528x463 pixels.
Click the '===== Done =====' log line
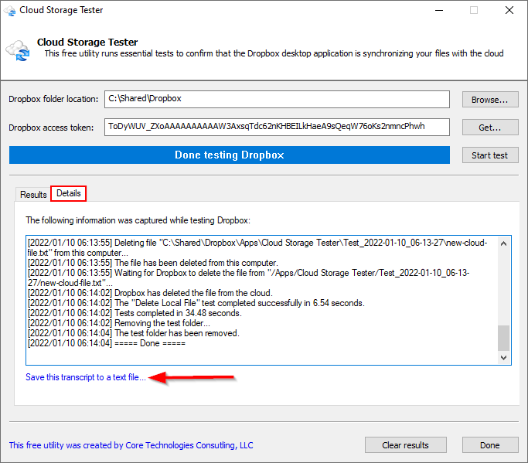coord(107,343)
